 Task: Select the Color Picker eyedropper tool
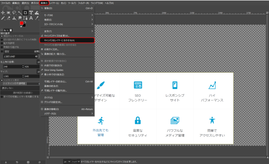[37, 18]
